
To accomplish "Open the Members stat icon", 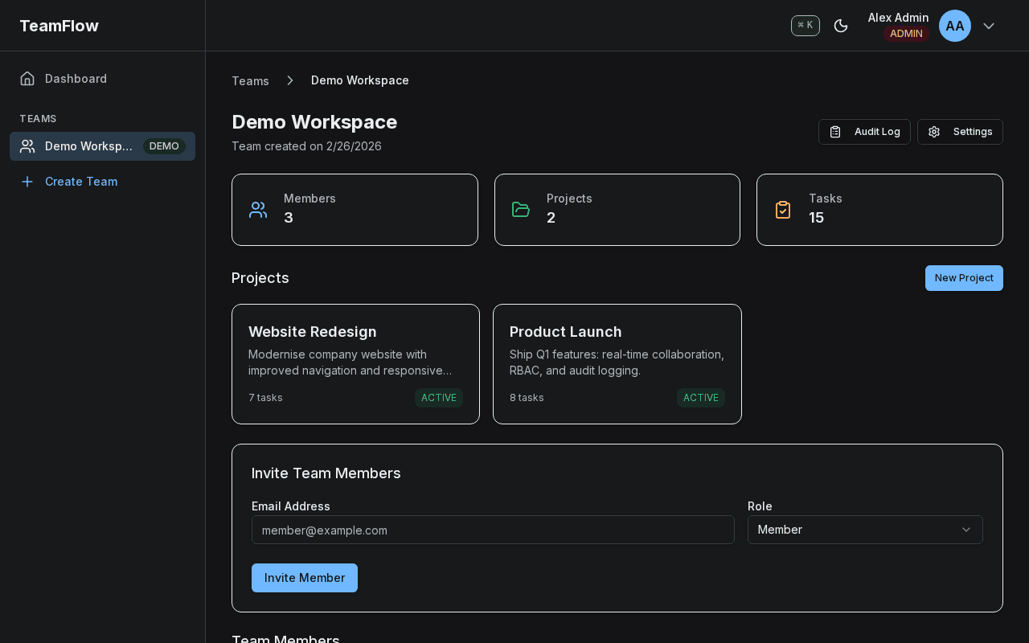I will [257, 209].
